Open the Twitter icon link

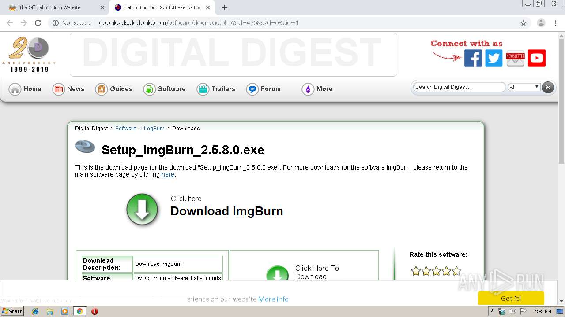click(x=494, y=58)
